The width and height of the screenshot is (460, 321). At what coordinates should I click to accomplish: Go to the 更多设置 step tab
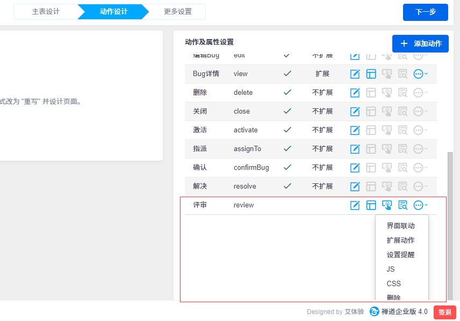pos(177,11)
